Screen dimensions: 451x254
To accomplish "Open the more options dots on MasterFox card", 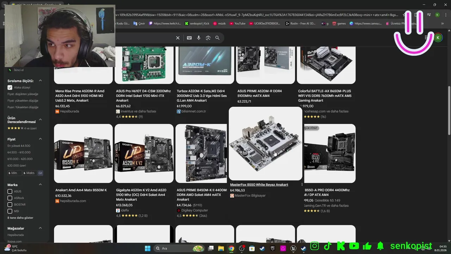I will 302,185.
